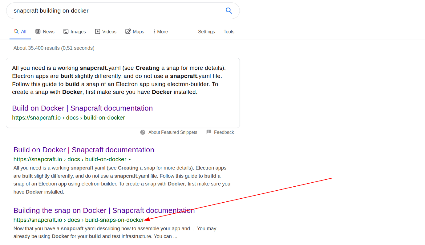425x245 pixels.
Task: Click the Videos play icon
Action: click(x=97, y=31)
